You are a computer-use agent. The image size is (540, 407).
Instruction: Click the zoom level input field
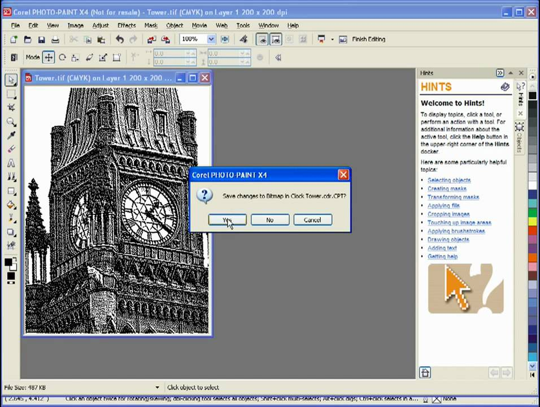[193, 40]
